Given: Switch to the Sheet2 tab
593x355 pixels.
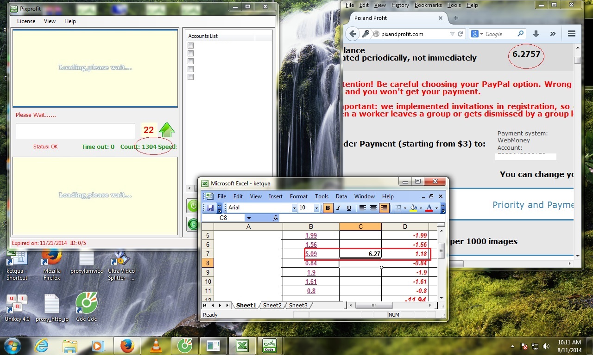Looking at the screenshot, I should [x=272, y=305].
